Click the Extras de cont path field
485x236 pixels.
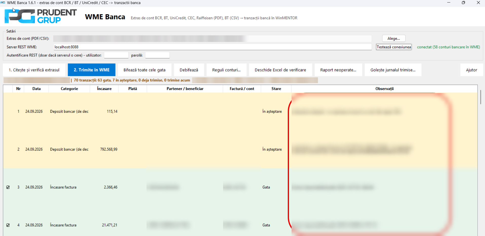(212, 38)
